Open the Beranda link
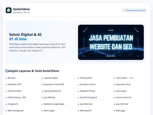Viewport: 153px width, 115px height. click(x=12, y=78)
